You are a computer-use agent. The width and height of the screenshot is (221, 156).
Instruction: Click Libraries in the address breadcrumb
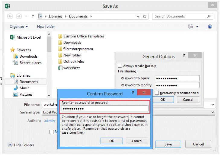point(56,16)
